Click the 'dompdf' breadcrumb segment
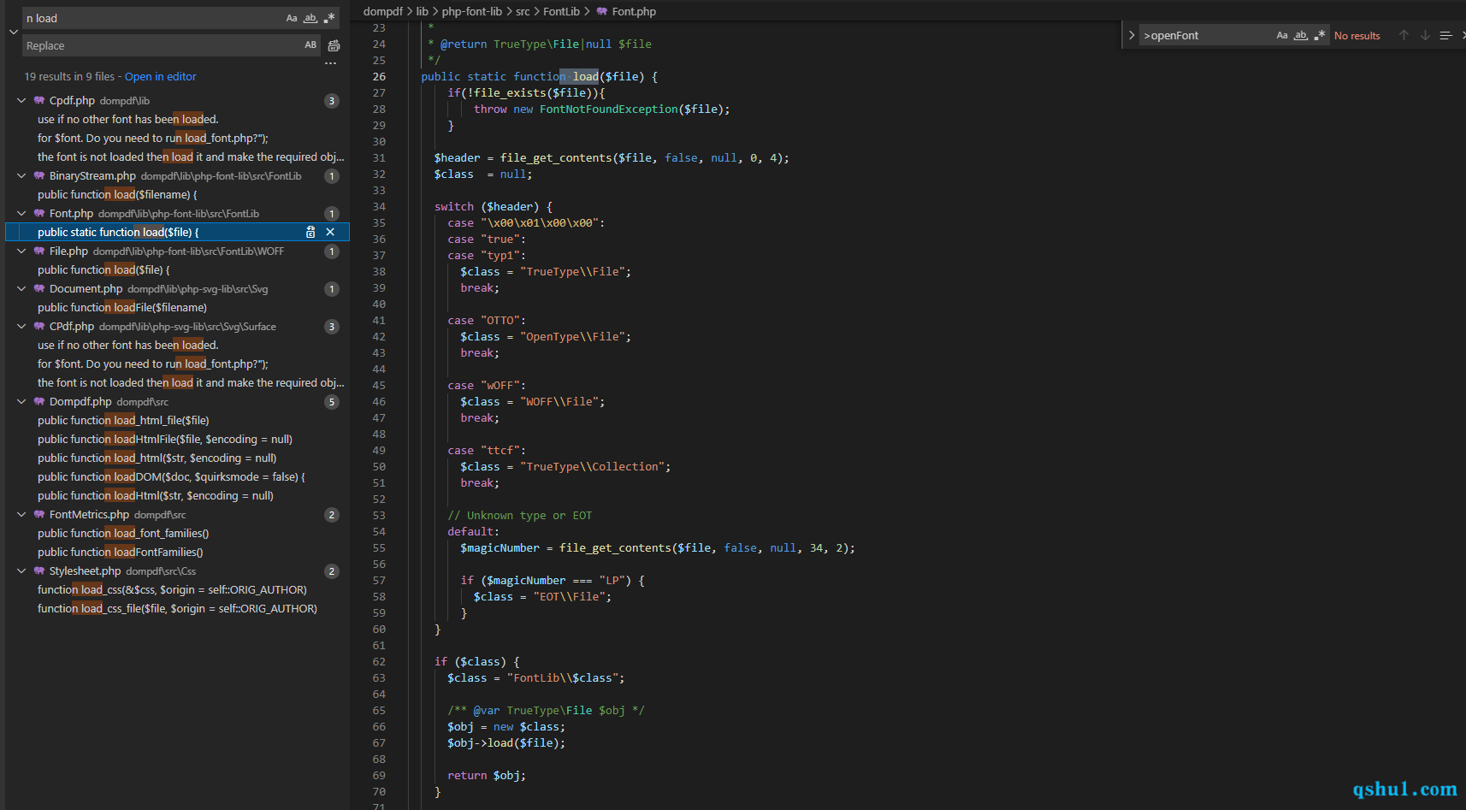This screenshot has height=810, width=1466. pos(382,11)
